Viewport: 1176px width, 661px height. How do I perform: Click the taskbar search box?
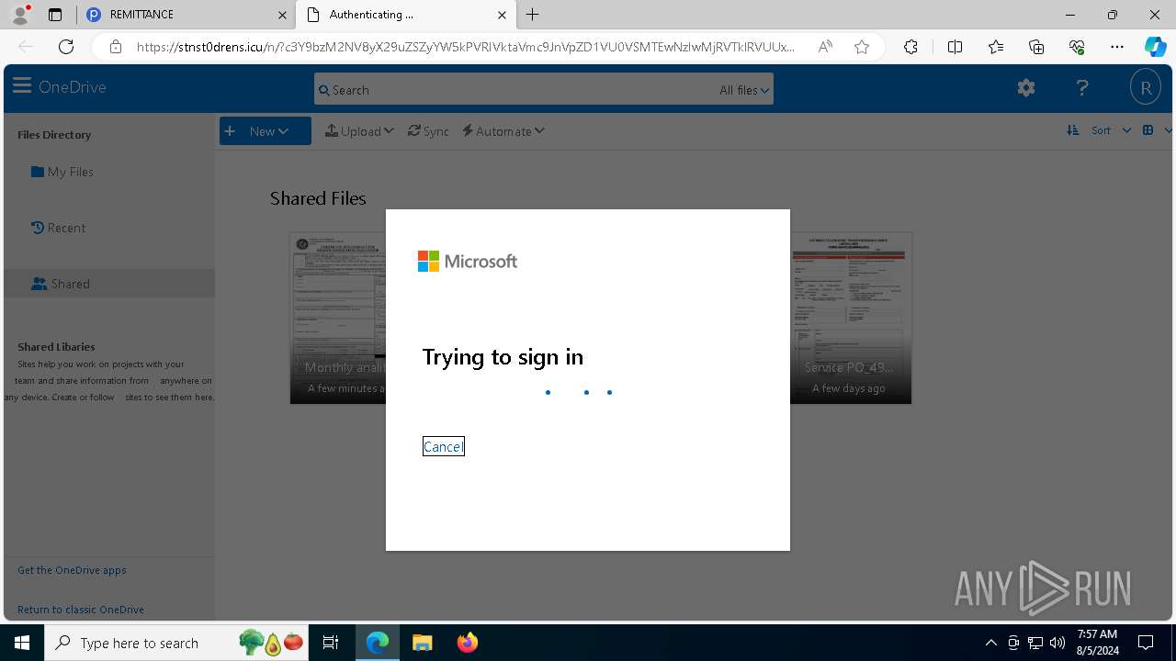coord(176,643)
